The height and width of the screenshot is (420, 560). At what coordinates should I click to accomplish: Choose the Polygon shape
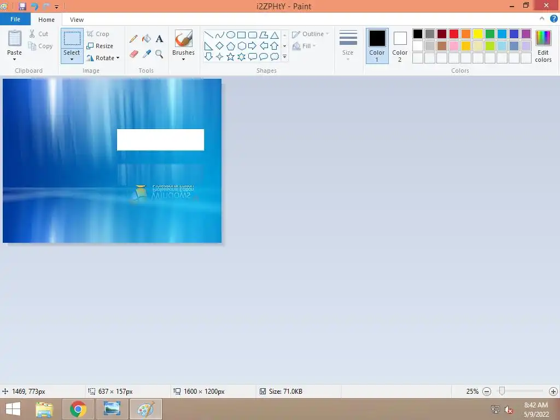click(x=264, y=34)
